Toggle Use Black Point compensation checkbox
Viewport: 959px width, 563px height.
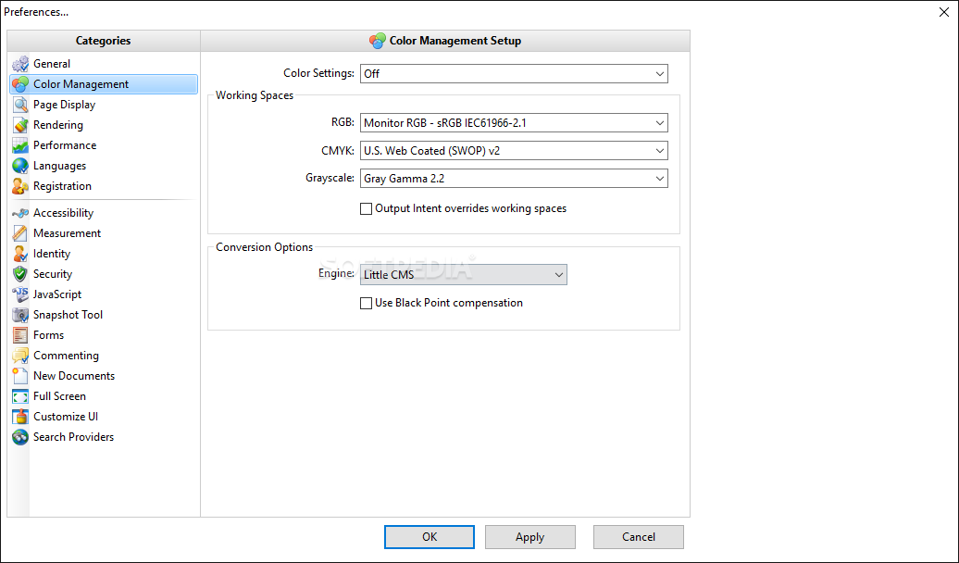367,304
